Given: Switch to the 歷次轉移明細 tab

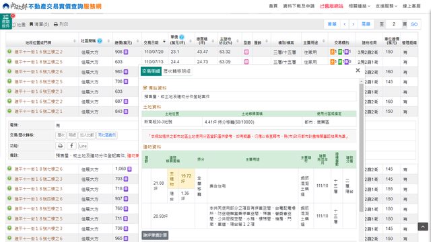Looking at the screenshot, I should click(176, 71).
